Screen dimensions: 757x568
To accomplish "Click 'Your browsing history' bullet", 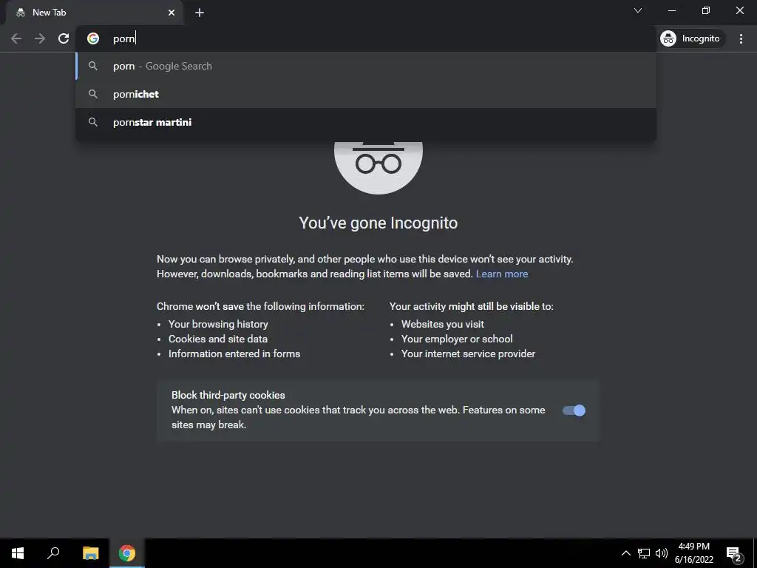I will (218, 324).
